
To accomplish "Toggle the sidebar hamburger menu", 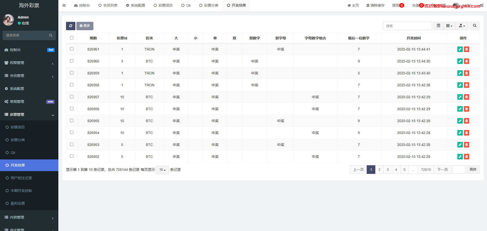I will click(64, 5).
